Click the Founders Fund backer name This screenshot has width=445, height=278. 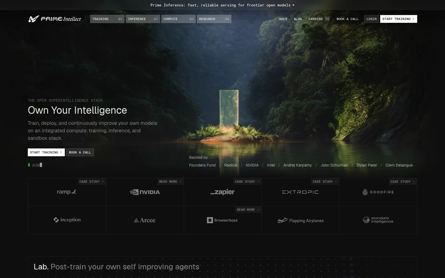coord(202,165)
